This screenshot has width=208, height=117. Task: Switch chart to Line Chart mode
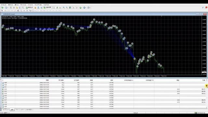pyautogui.click(x=60, y=7)
